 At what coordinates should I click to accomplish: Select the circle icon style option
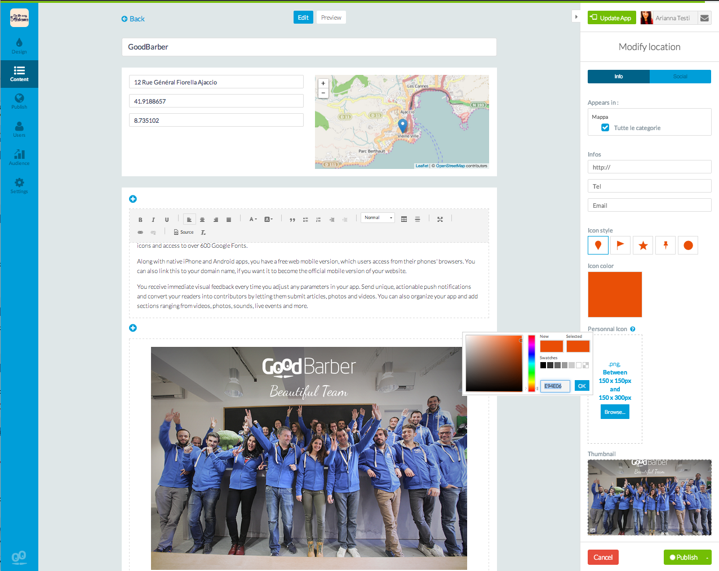(688, 246)
